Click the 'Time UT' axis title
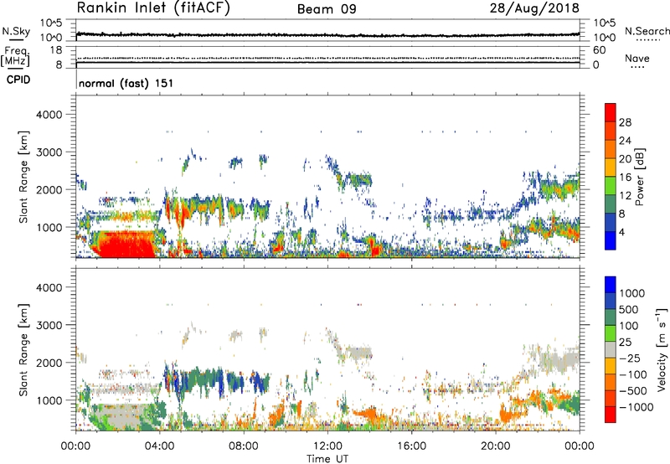Screen dimensions: 670x464 [327, 459]
